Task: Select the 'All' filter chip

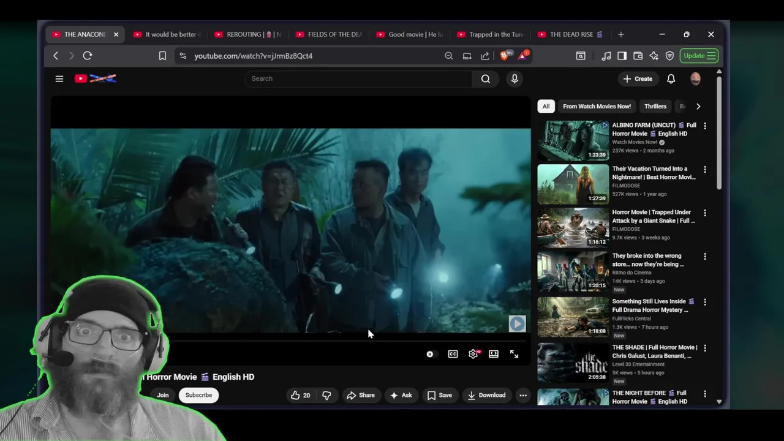Action: tap(546, 106)
